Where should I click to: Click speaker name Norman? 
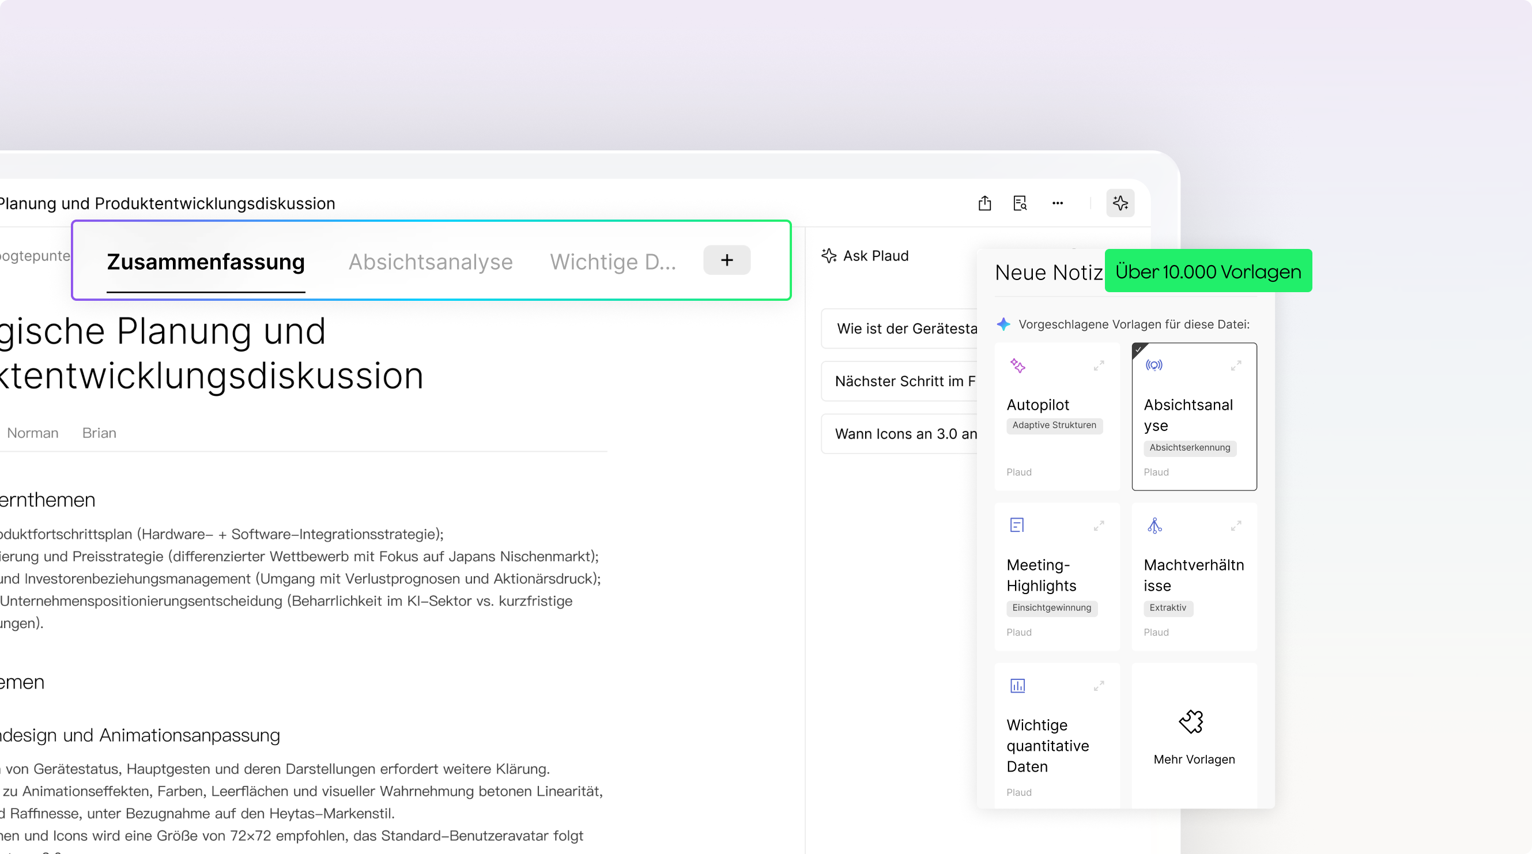pyautogui.click(x=33, y=433)
